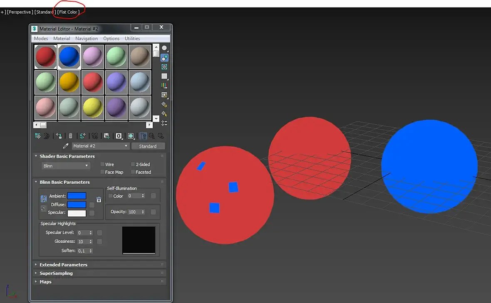Open the Material #2 name dropdown
Screen dimensions: 491x303
tap(100, 146)
